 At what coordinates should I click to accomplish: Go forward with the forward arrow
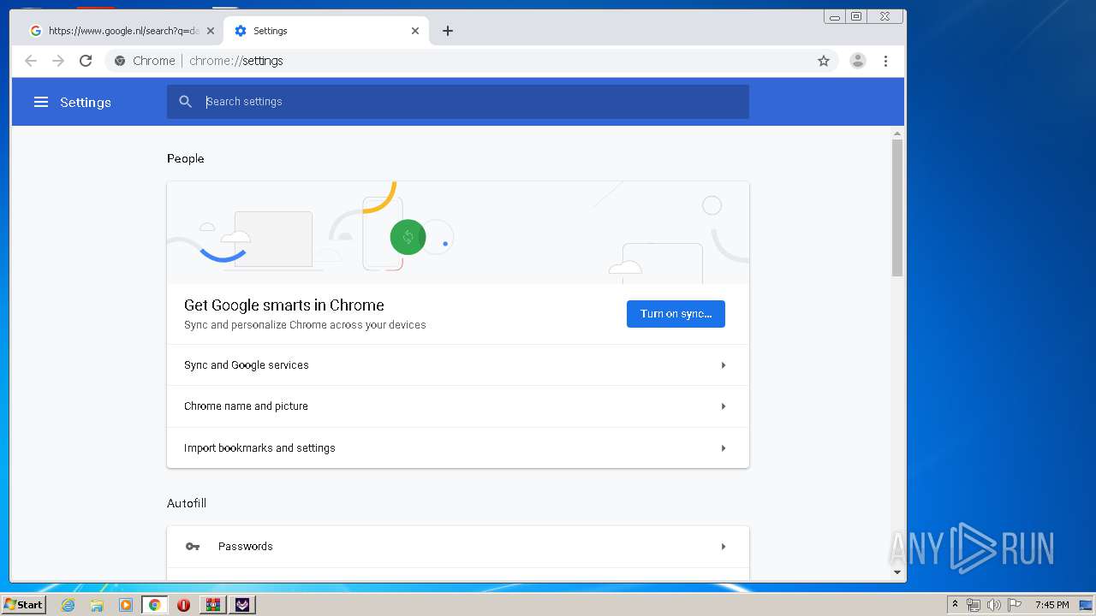point(58,61)
